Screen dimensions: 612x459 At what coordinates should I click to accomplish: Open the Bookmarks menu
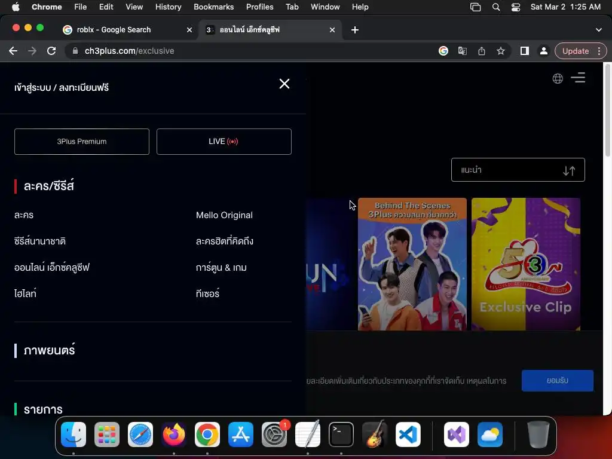coord(213,7)
